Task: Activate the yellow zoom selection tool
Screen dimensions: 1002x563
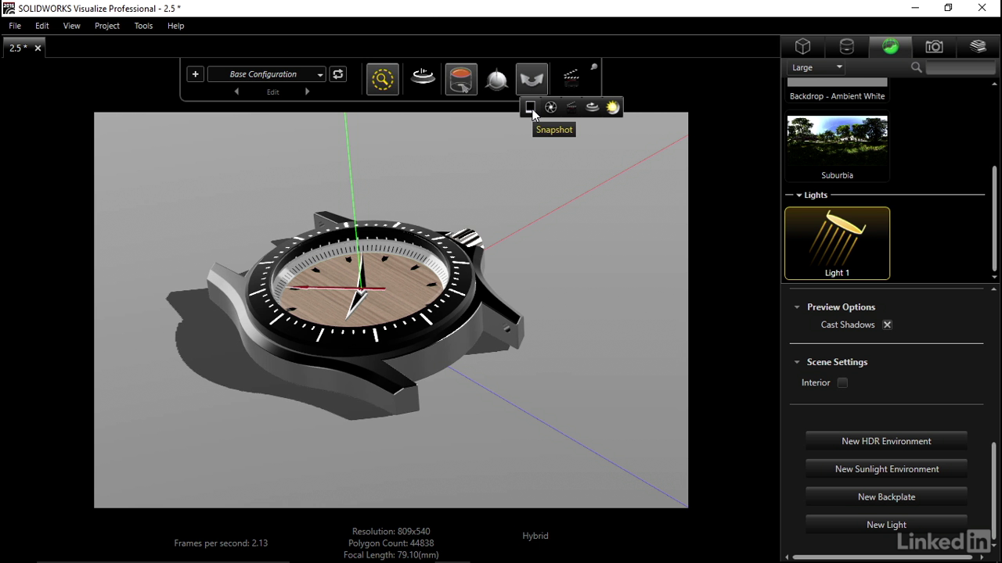Action: pyautogui.click(x=382, y=79)
